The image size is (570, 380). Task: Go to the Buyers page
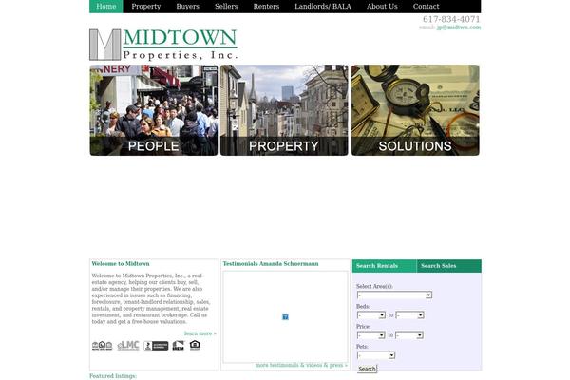coord(187,7)
